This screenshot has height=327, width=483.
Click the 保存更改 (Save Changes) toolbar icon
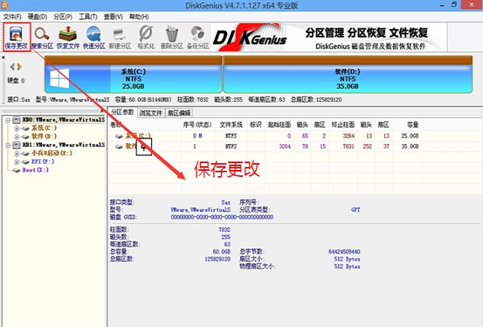(x=16, y=36)
